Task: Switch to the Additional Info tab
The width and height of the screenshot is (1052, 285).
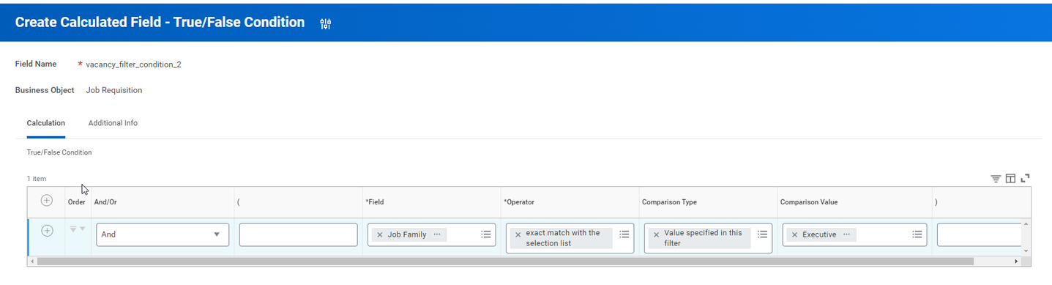Action: 113,123
